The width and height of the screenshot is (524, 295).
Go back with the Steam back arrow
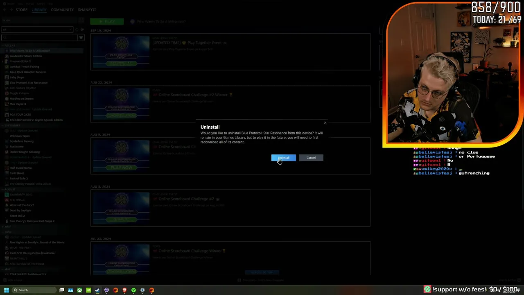pos(5,9)
